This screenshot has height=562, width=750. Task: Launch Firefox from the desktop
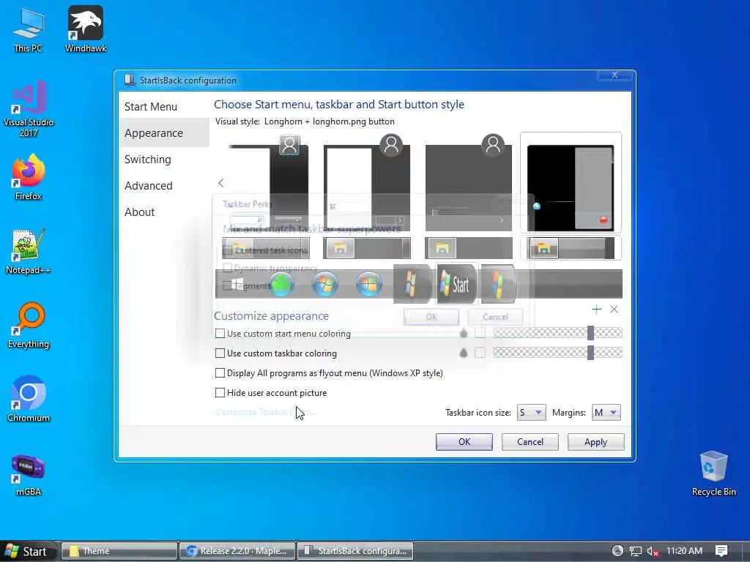point(29,177)
